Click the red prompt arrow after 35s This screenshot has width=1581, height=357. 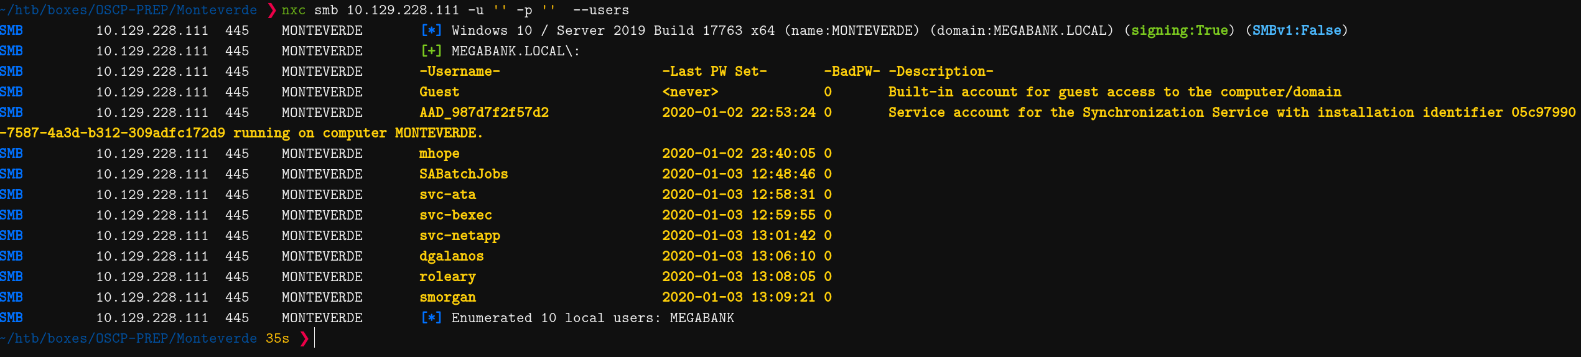point(304,338)
